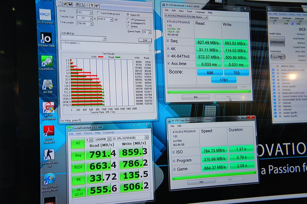Open the Transfer Size maximum dropdown (8192.0)
This screenshot has height=204, width=307.
(x=111, y=19)
